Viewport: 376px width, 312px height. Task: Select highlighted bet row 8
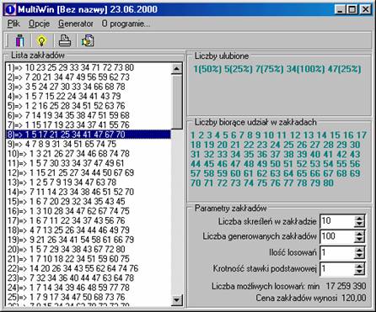click(89, 135)
